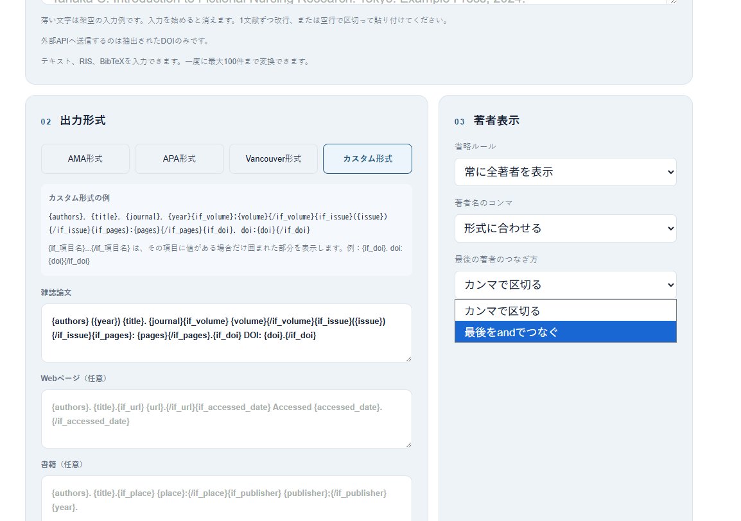The image size is (741, 521).
Task: Click the Webページ（任意） label
Action: tap(75, 379)
